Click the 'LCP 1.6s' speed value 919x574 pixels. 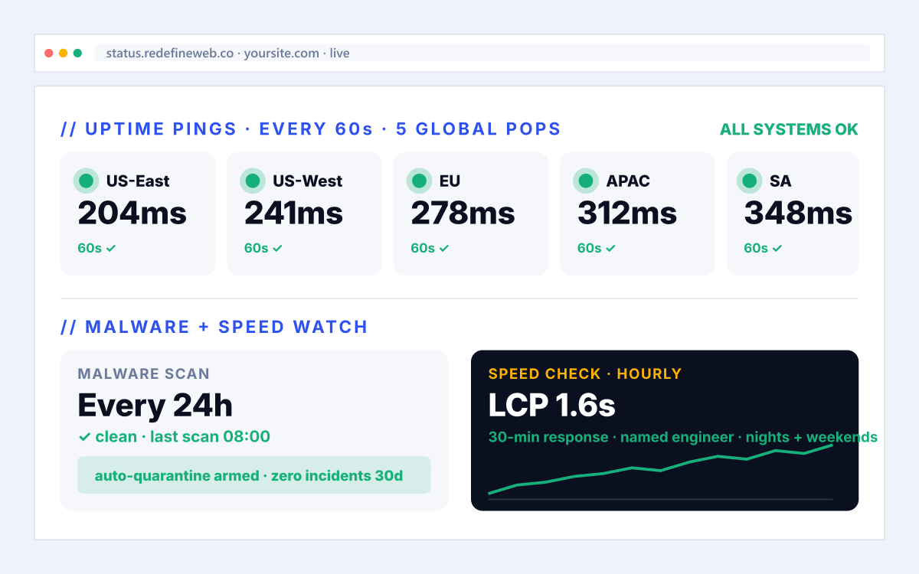point(552,406)
